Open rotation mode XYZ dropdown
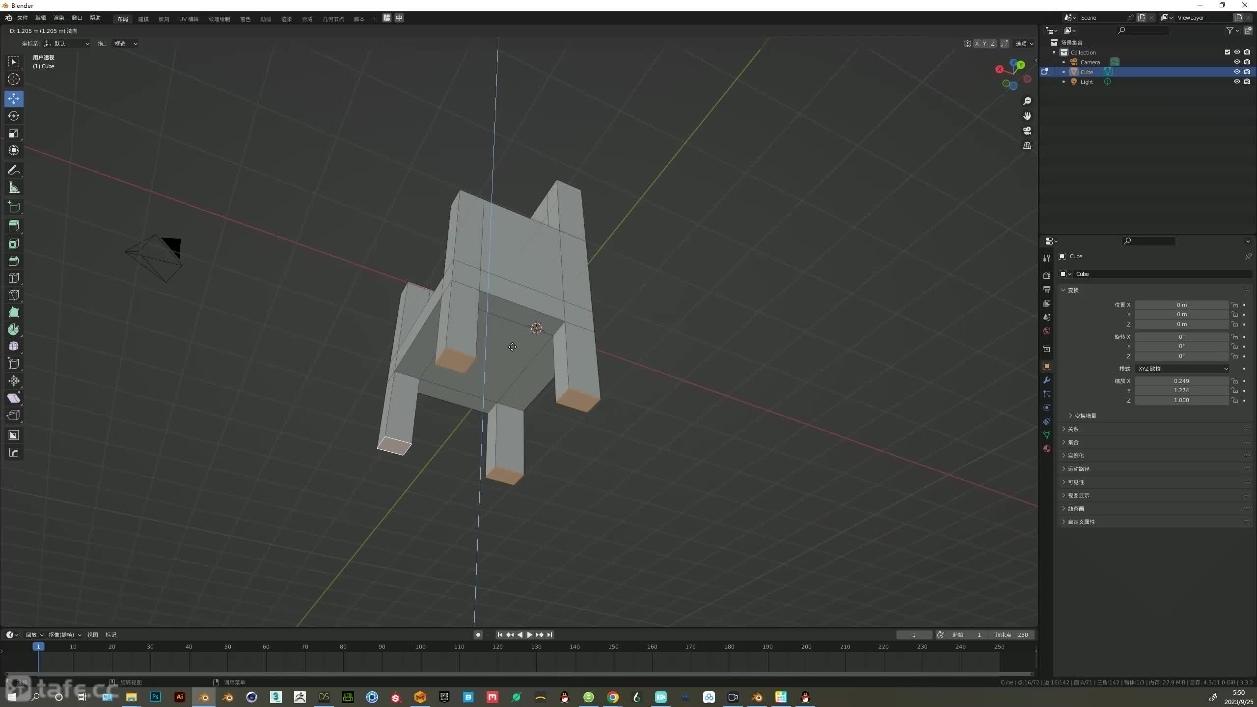Image resolution: width=1257 pixels, height=707 pixels. (1181, 369)
